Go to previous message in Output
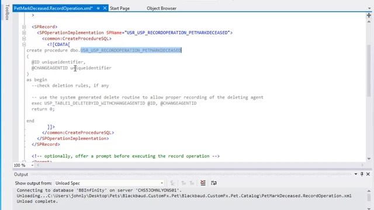Image resolution: width=374 pixels, height=210 pixels. click(x=183, y=183)
